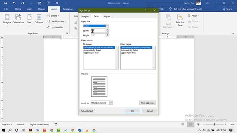Switch to Print Layout view icon
Screen dimensions: 237x133
190,125
